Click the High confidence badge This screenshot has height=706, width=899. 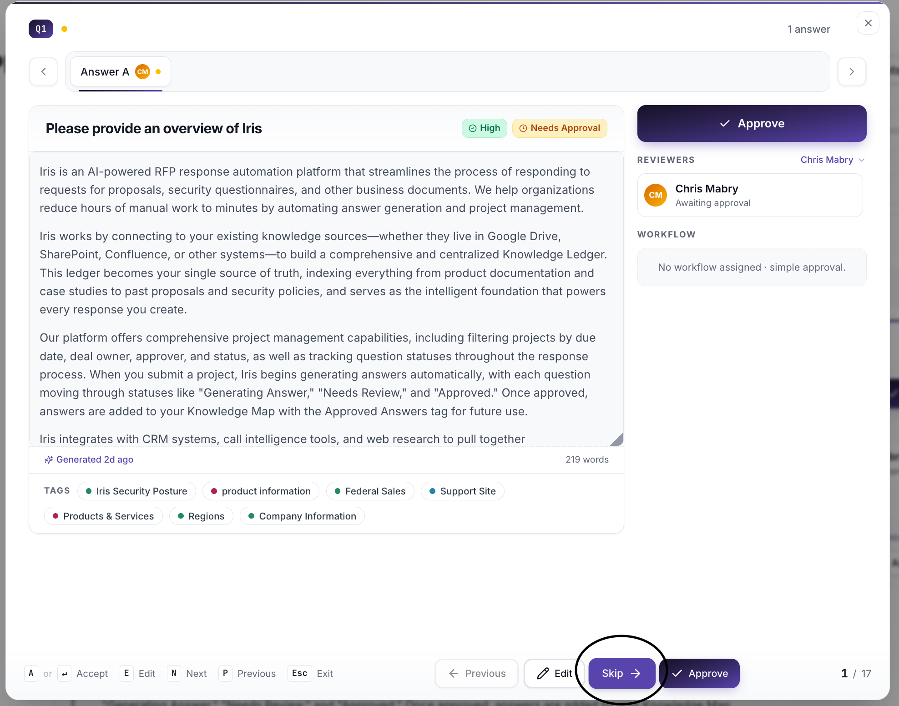pos(485,128)
